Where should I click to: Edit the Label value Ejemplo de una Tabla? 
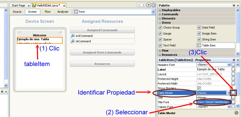pyautogui.click(x=214, y=70)
